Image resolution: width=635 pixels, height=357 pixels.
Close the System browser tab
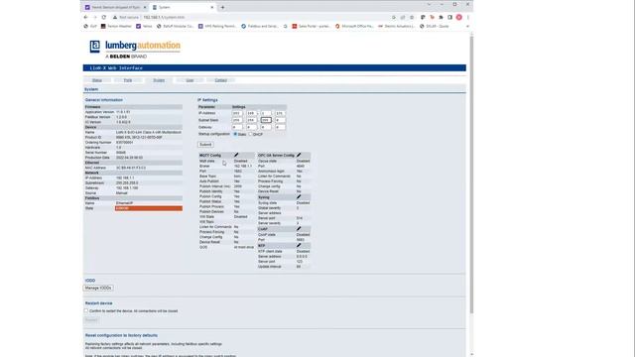pos(211,7)
